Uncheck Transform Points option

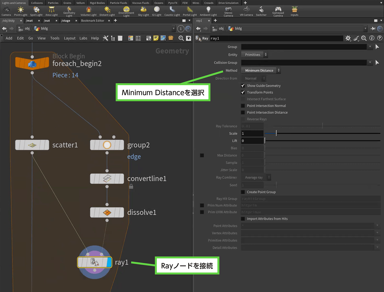click(243, 92)
